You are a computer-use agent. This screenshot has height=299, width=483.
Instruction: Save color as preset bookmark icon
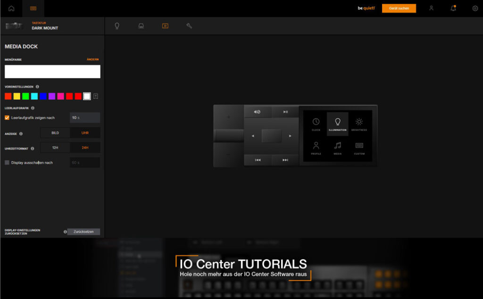tap(96, 96)
